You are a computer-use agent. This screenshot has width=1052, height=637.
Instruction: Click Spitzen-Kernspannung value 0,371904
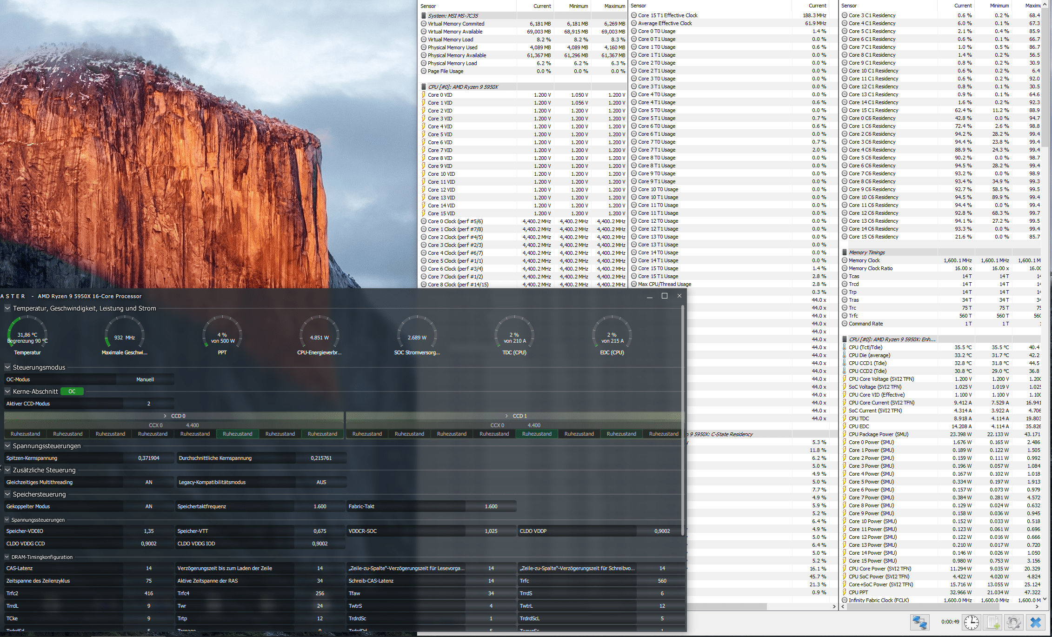click(149, 458)
